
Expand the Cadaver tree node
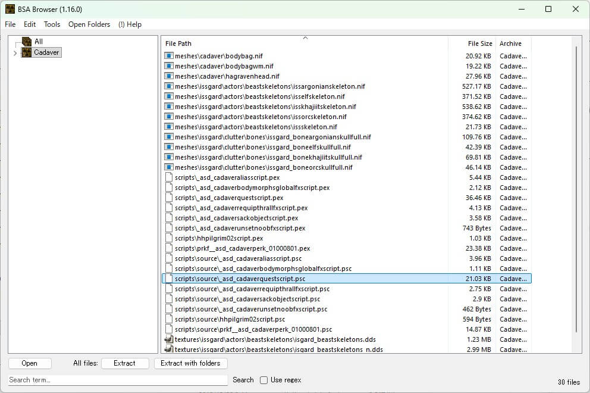click(15, 53)
